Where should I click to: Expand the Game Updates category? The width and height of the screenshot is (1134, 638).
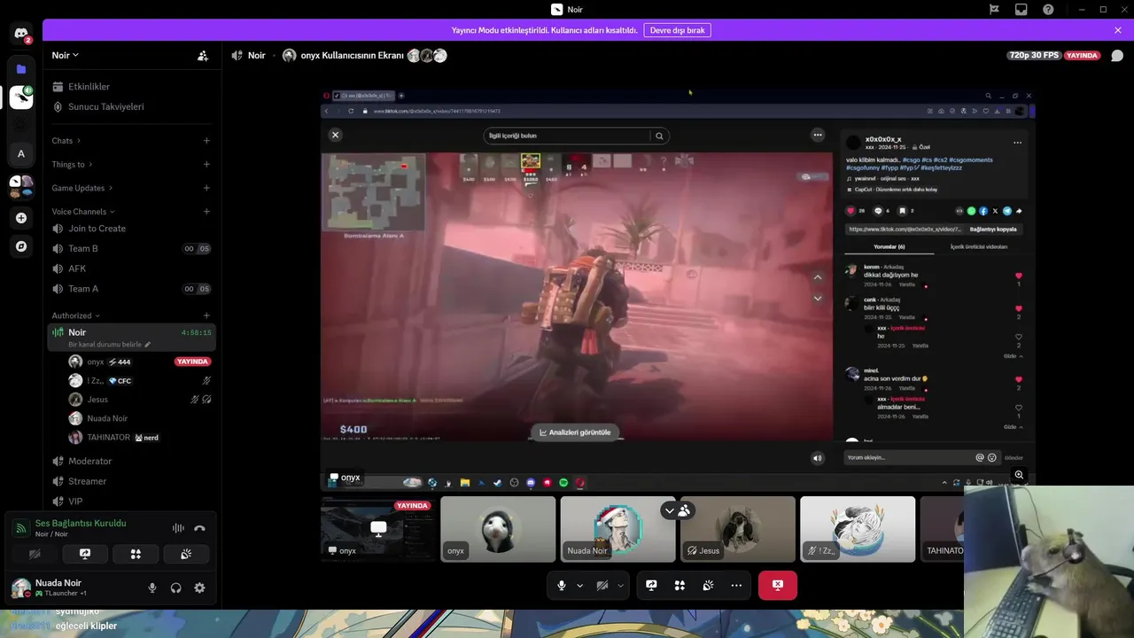(82, 188)
